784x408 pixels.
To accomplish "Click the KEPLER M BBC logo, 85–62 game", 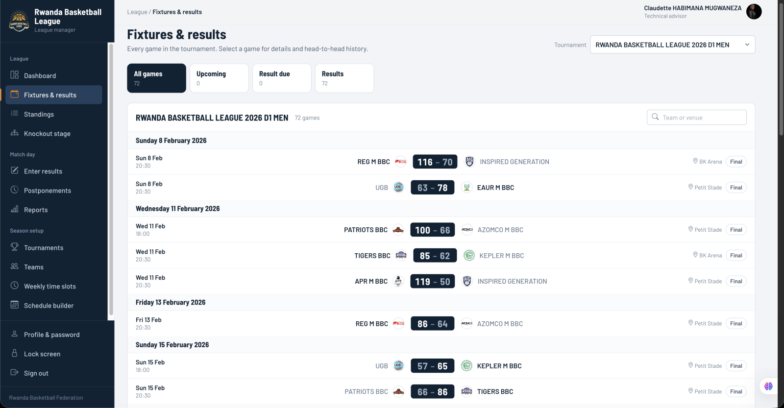I will (x=469, y=256).
